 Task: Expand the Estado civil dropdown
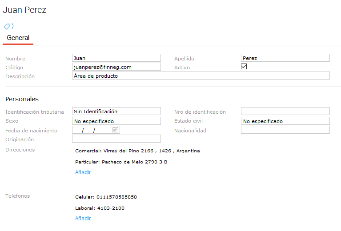tap(285, 121)
